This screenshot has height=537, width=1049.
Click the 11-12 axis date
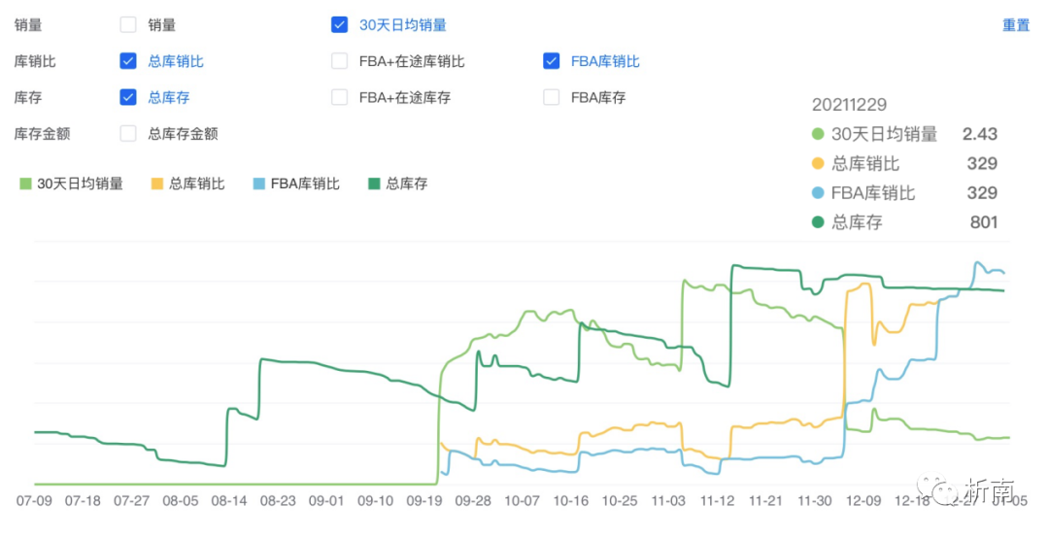pyautogui.click(x=717, y=501)
